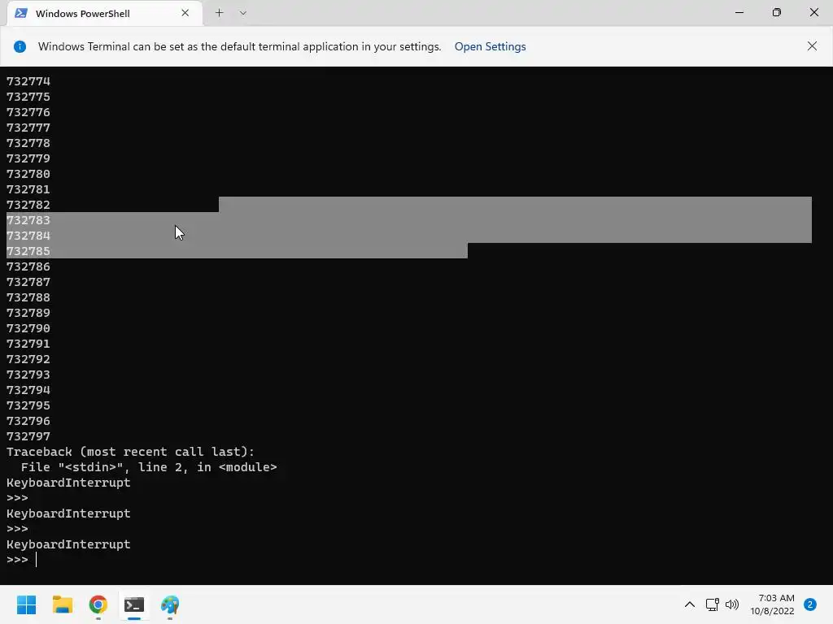
Task: Click the highlighted line 732783
Action: point(28,220)
